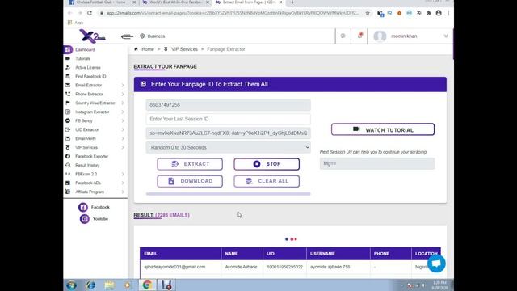Click the Fanpage ID input field
The height and width of the screenshot is (291, 517).
click(x=228, y=105)
